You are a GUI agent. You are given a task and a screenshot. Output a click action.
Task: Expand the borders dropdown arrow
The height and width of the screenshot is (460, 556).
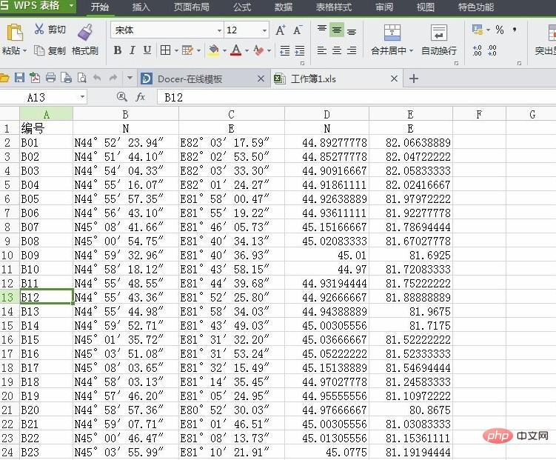tap(176, 50)
